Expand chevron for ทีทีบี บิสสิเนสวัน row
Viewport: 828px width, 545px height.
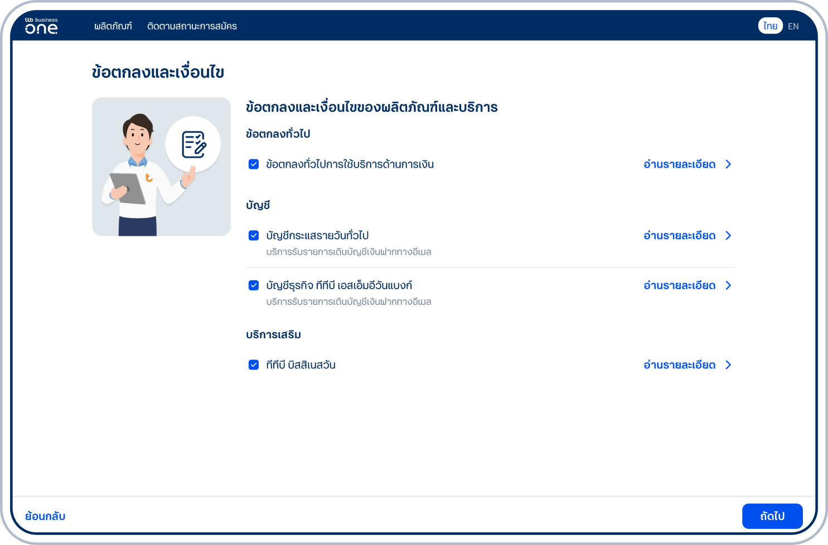[x=728, y=365]
